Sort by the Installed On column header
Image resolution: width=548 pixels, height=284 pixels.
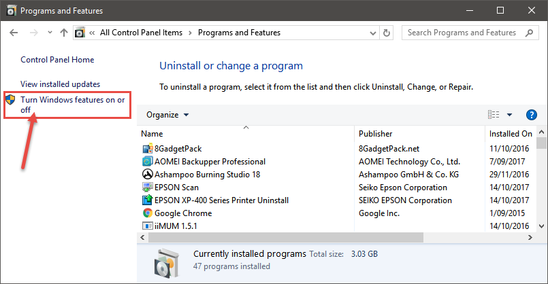coord(511,134)
